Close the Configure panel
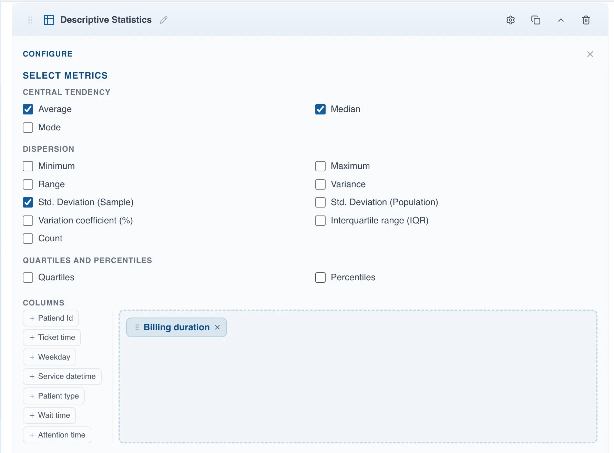 pos(590,54)
